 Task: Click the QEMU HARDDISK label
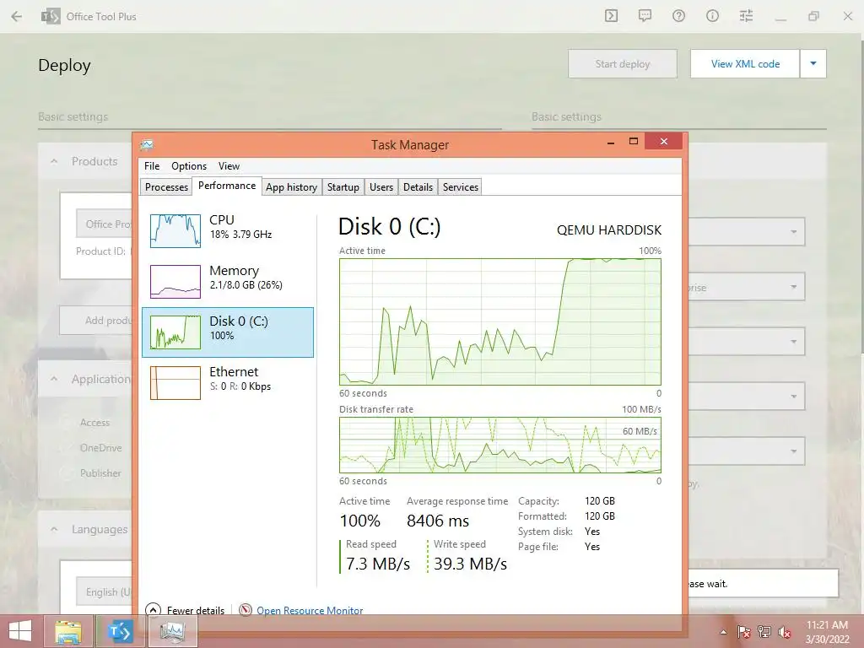click(x=609, y=230)
